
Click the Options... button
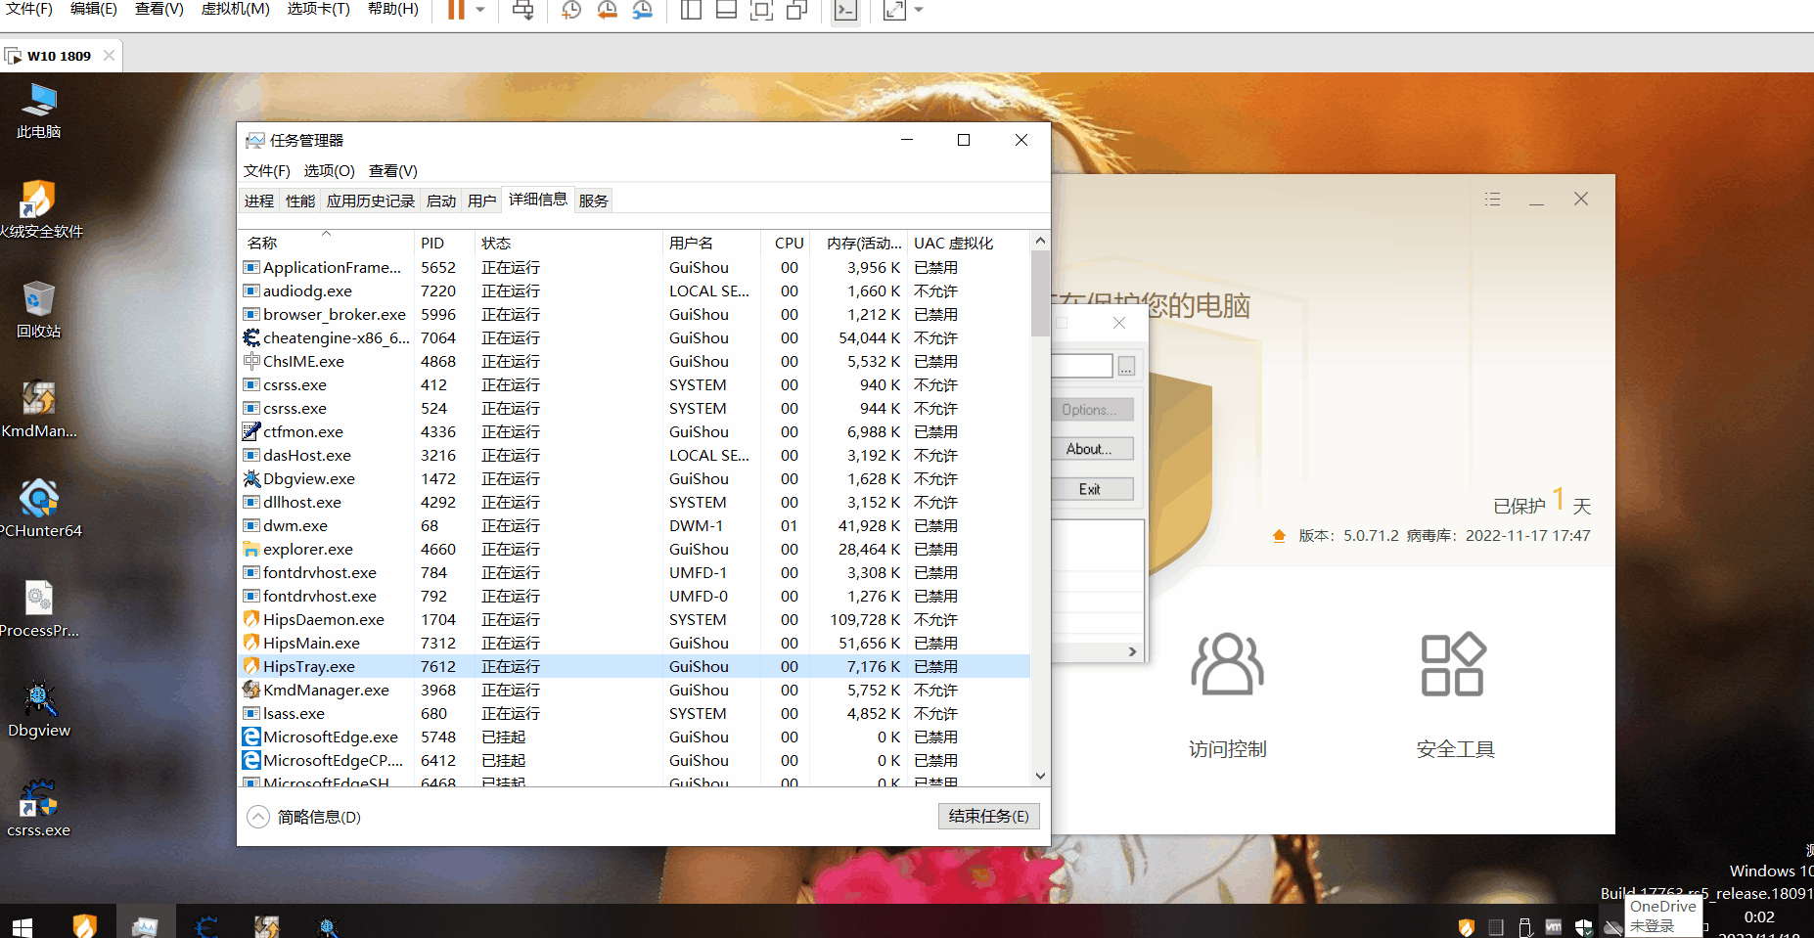point(1093,410)
